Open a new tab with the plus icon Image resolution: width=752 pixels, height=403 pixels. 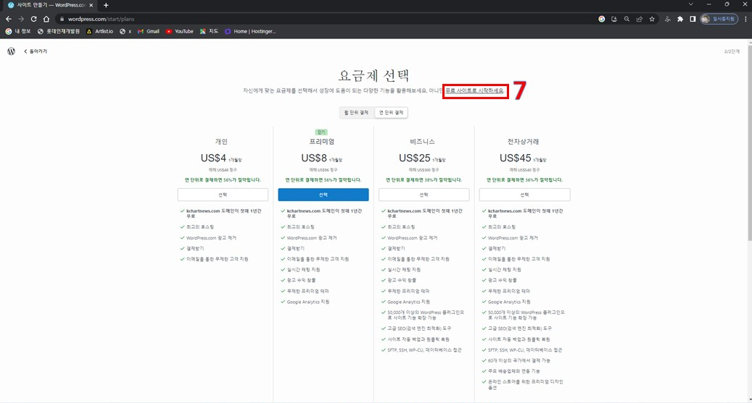pos(106,5)
